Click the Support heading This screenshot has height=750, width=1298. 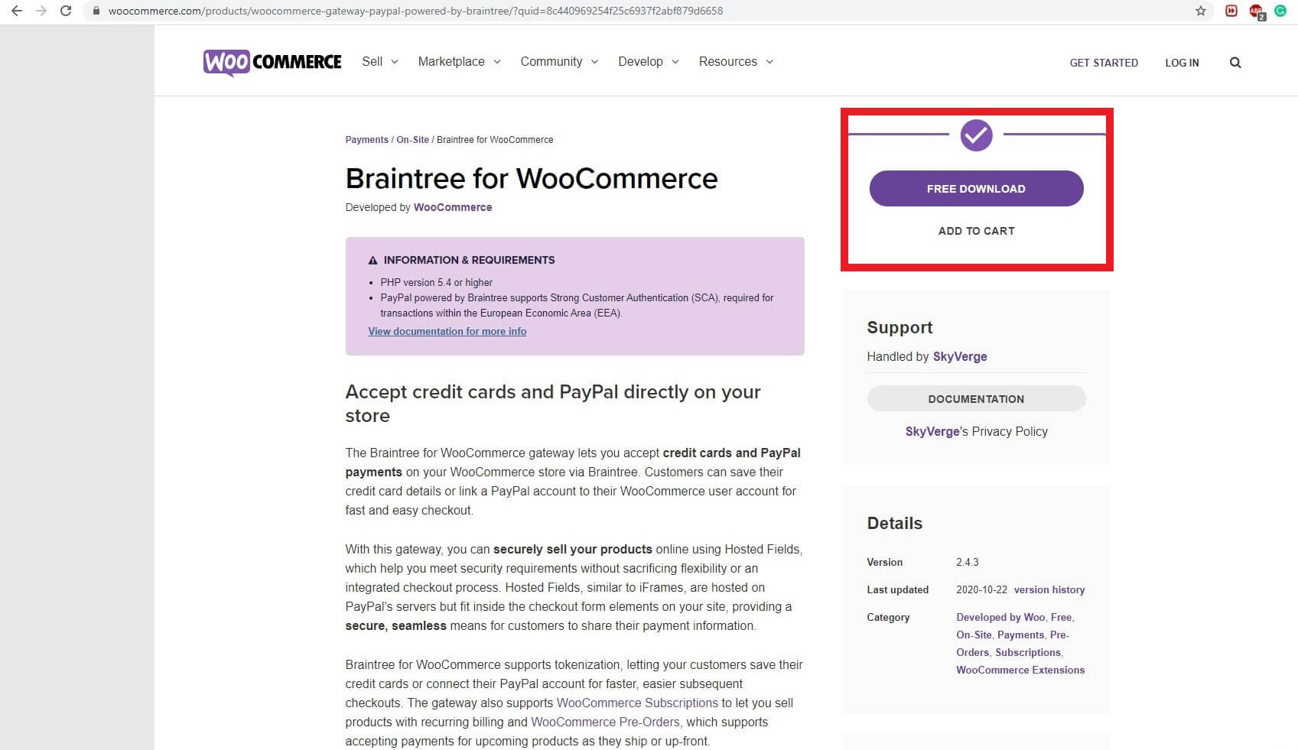(x=899, y=327)
